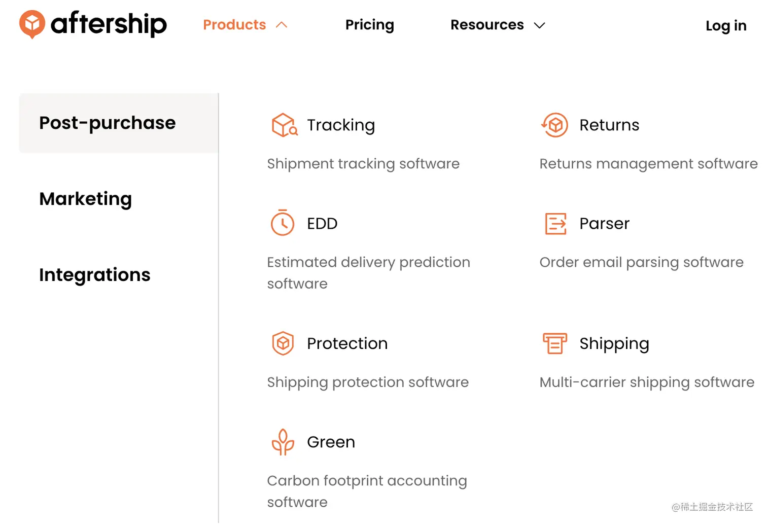Click the Parser document icon
The height and width of the screenshot is (526, 767).
[x=555, y=223]
